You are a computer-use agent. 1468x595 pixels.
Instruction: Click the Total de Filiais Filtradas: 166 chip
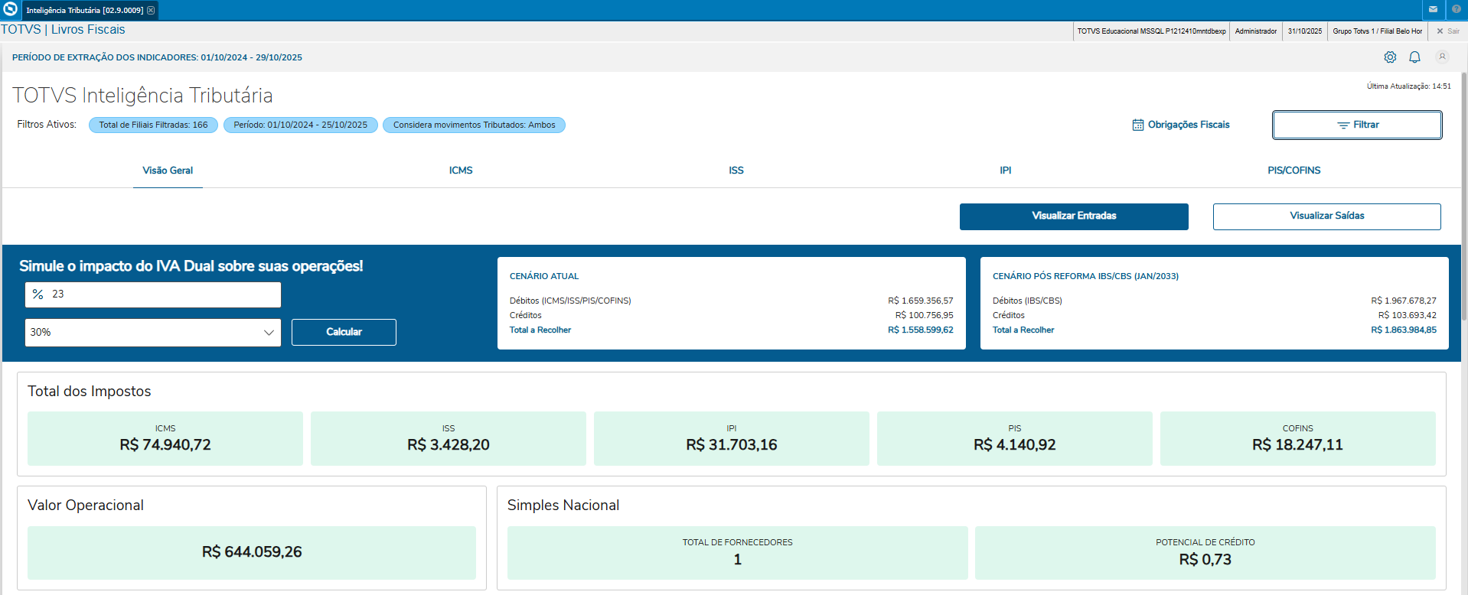click(153, 125)
